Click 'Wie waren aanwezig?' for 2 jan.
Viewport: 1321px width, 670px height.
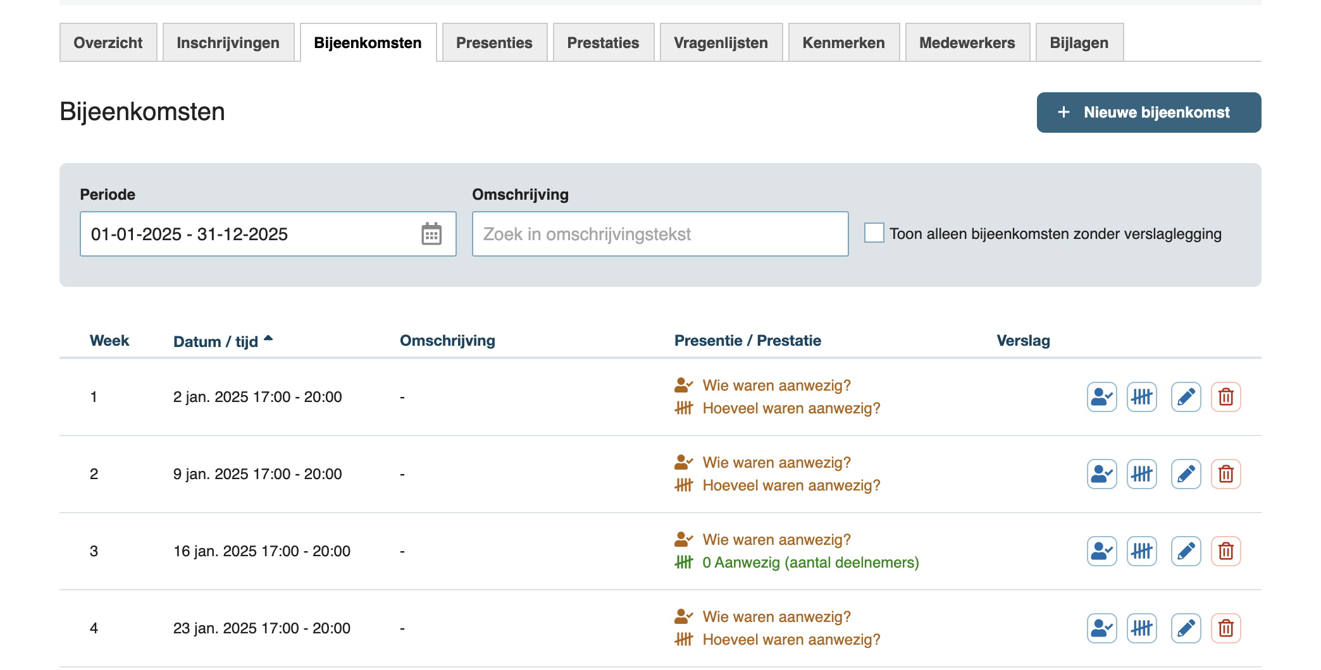click(x=776, y=386)
